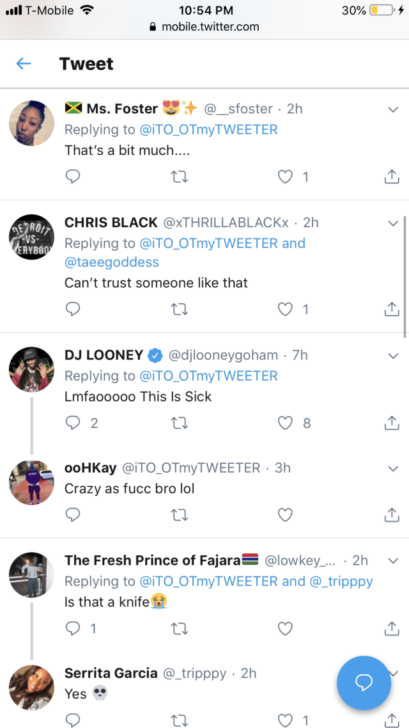
Task: Reply to 'Is that a knife' tweet
Action: point(74,629)
